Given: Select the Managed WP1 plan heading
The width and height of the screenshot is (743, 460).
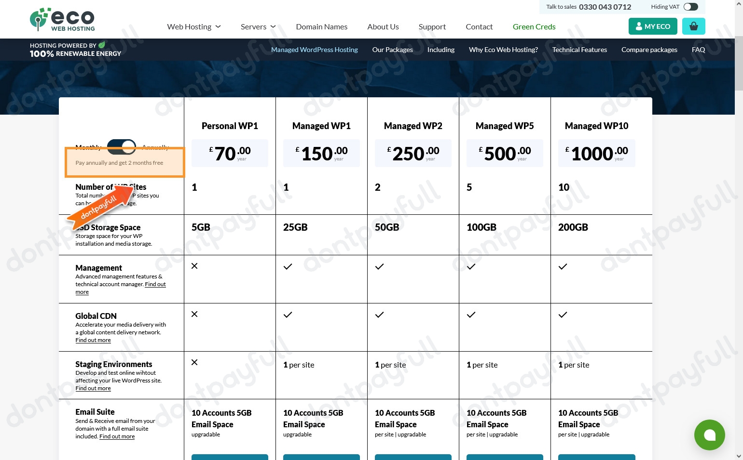Looking at the screenshot, I should point(321,126).
